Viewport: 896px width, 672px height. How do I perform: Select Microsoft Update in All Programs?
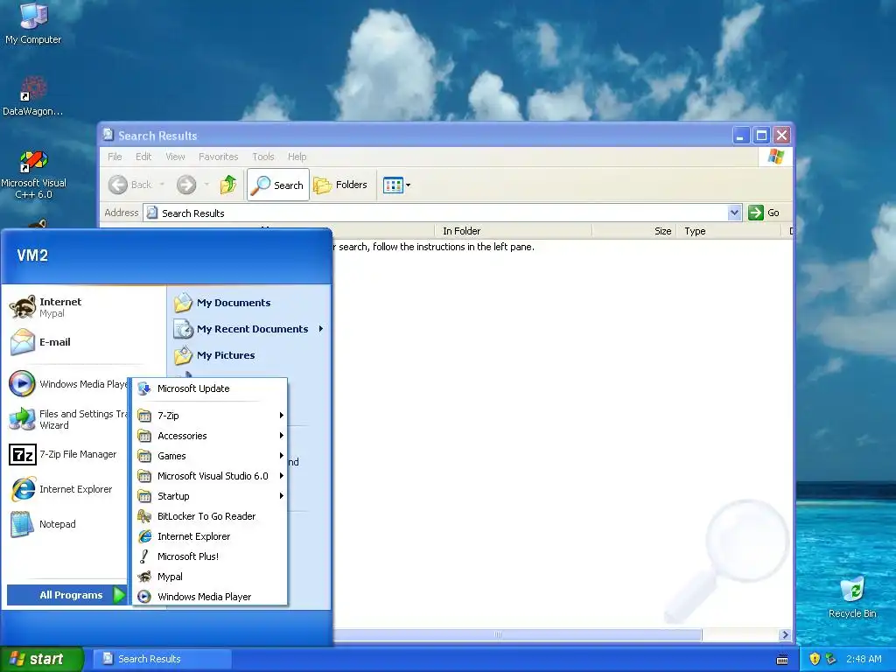[x=210, y=388]
